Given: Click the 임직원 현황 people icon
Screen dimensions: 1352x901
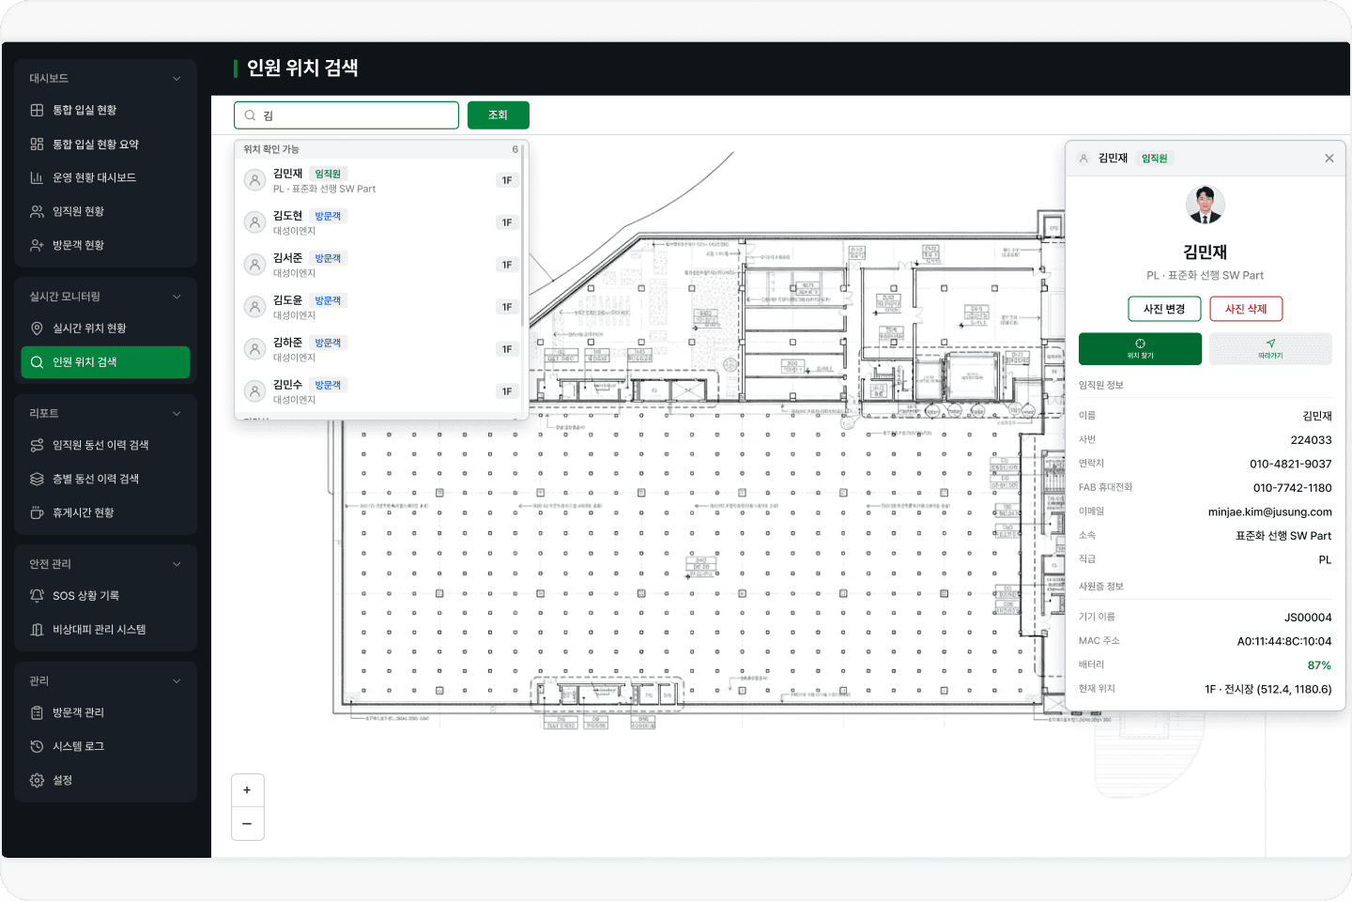Looking at the screenshot, I should coord(37,211).
